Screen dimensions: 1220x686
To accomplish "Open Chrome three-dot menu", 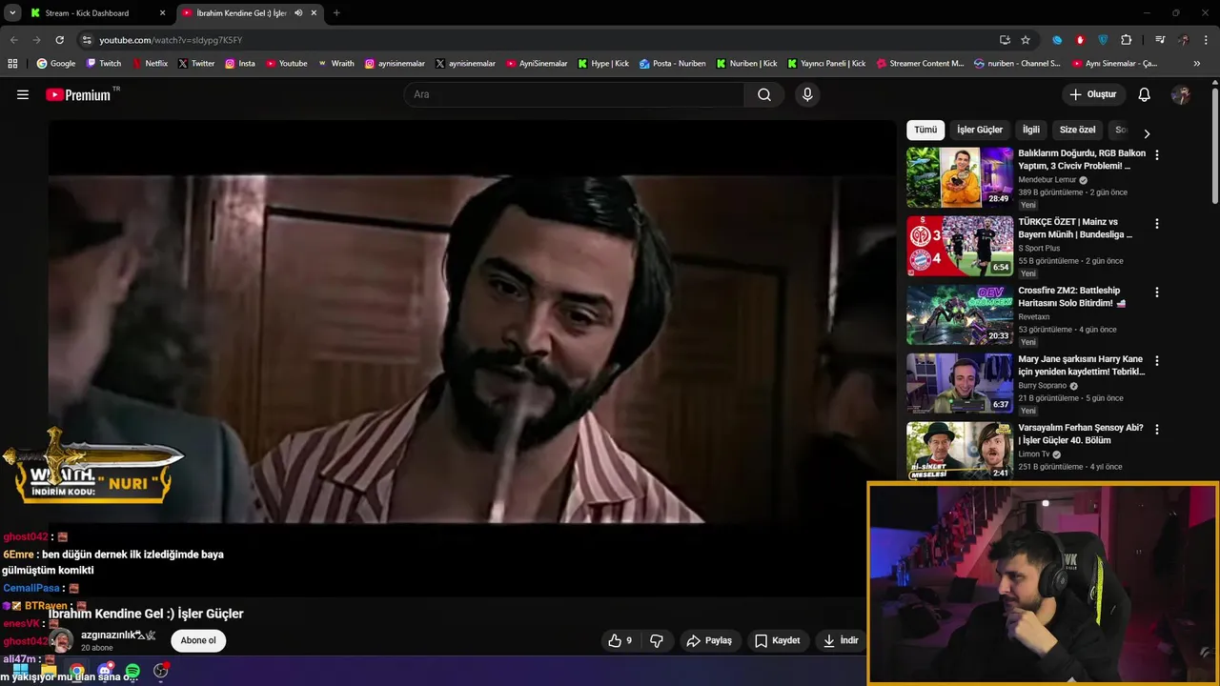I will coord(1207,40).
